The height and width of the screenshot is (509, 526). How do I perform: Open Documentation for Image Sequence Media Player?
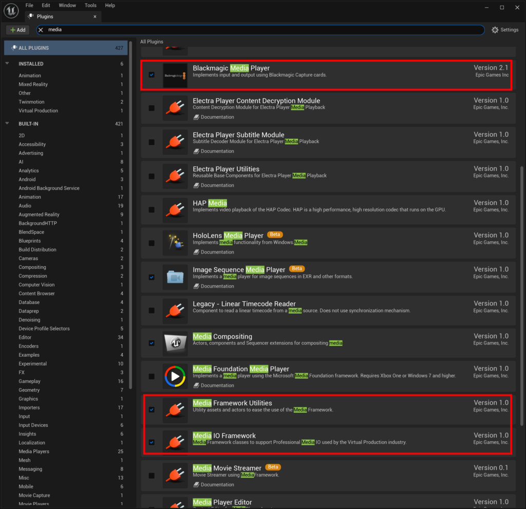214,286
